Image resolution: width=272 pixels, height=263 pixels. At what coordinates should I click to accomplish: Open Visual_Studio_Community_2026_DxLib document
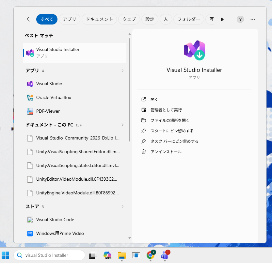pos(74,138)
